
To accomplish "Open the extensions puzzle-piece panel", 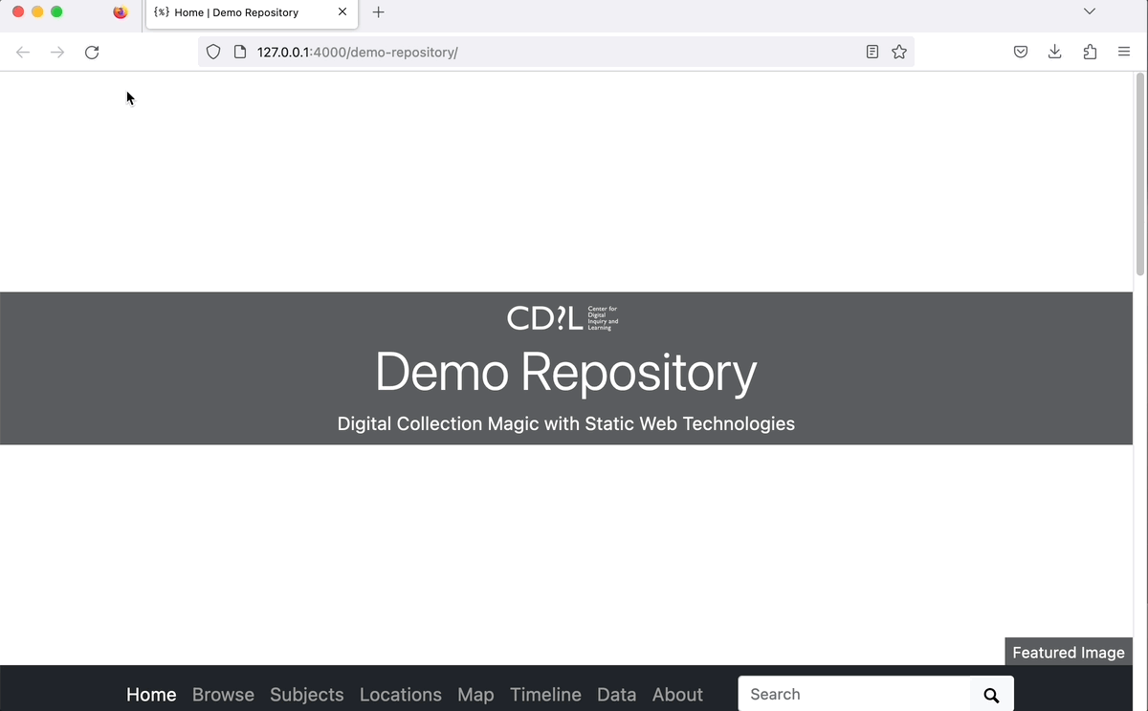I will pyautogui.click(x=1090, y=52).
